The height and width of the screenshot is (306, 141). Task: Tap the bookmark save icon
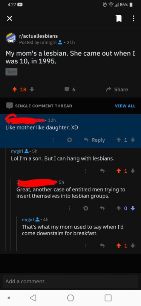coord(118,19)
